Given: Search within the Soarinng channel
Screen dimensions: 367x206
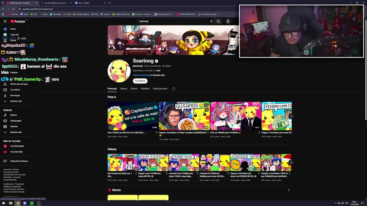Looking at the screenshot, I should [173, 89].
